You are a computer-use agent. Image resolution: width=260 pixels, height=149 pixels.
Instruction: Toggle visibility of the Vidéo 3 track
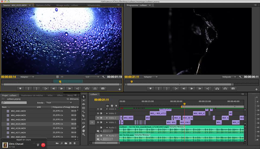98,113
